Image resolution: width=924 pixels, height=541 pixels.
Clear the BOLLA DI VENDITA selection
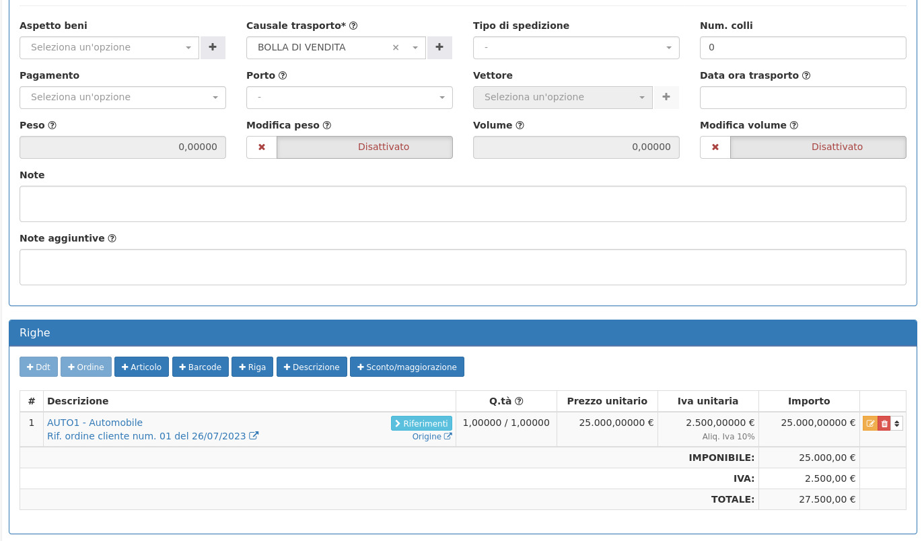coord(396,48)
